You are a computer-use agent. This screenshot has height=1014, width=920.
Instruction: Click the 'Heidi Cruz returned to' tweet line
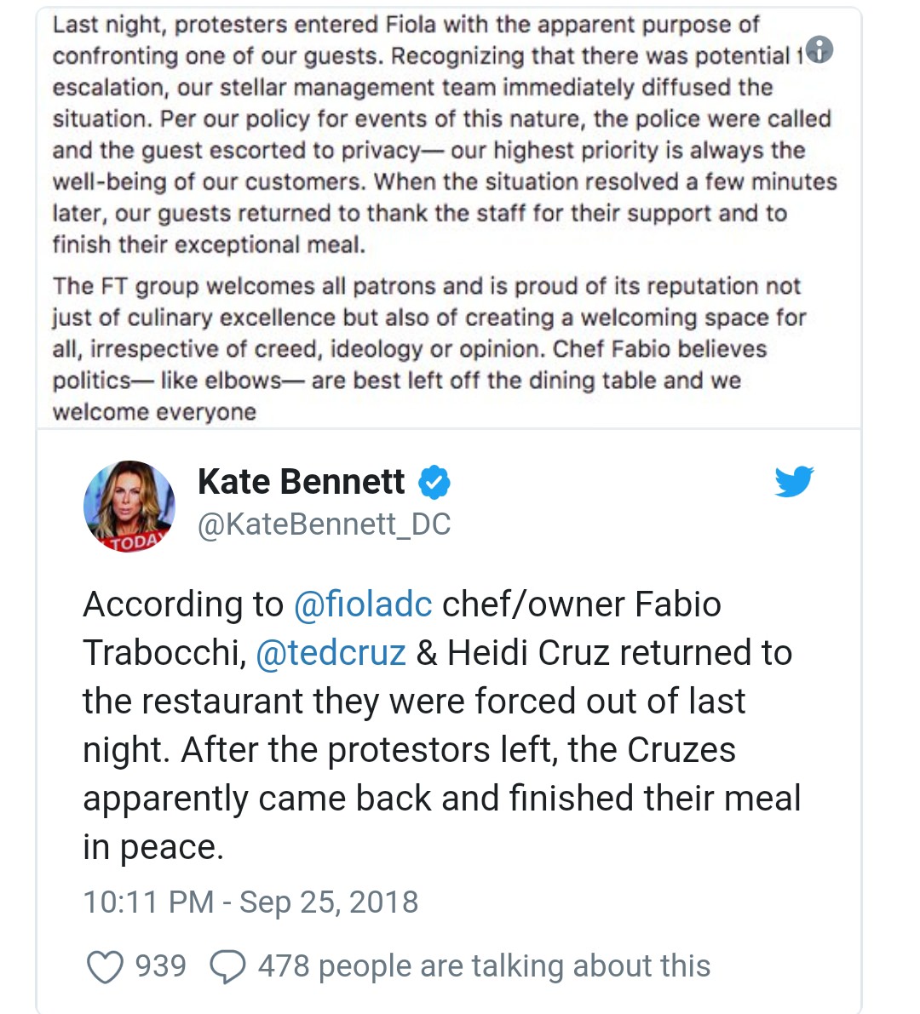619,652
